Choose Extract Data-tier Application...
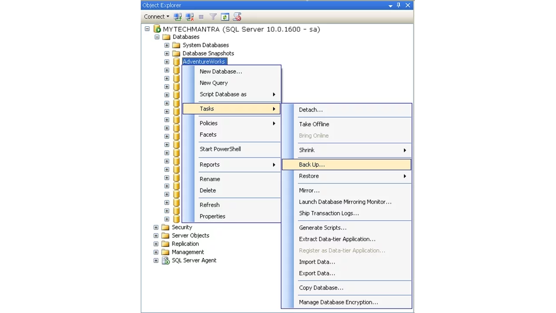 pos(346,239)
